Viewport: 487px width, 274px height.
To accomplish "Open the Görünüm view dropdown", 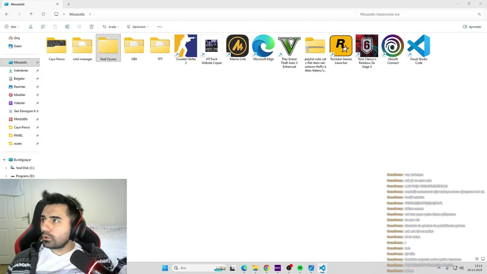I will point(138,27).
